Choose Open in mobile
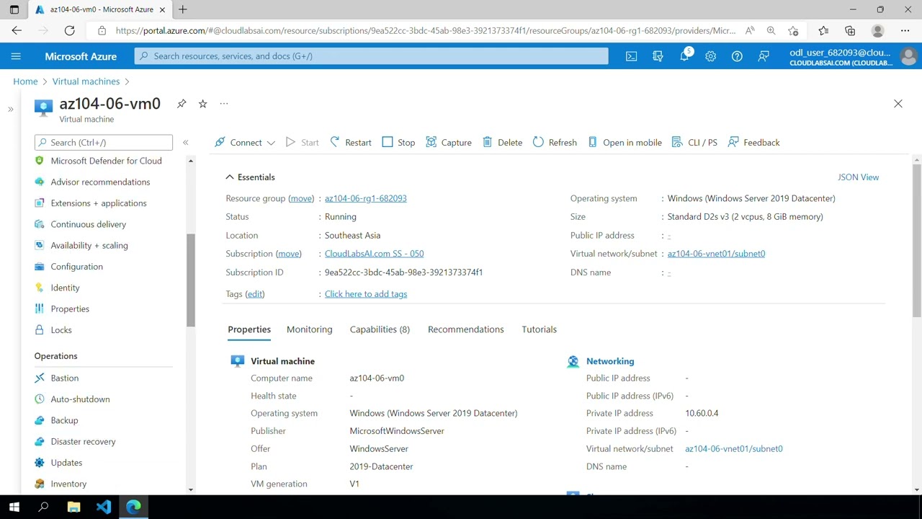Viewport: 922px width, 519px height. (625, 143)
